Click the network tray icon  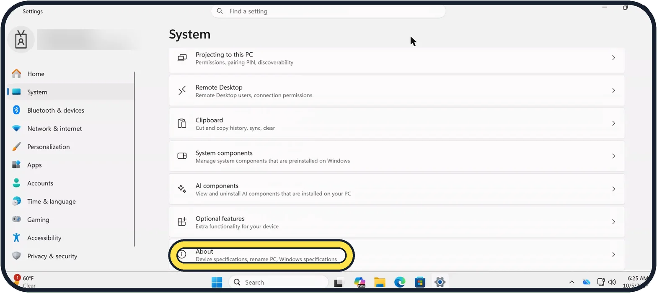click(601, 282)
